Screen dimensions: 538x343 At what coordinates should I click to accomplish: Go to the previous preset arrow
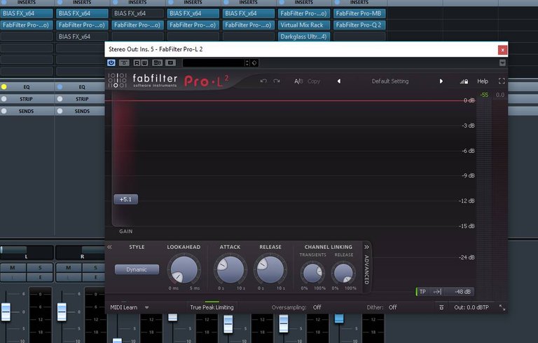339,81
